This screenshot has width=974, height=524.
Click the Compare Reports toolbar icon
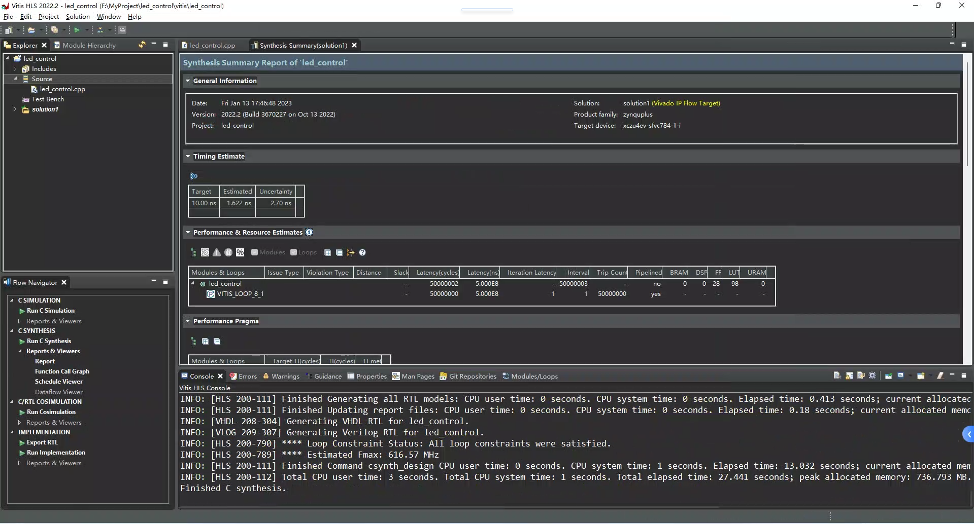[x=100, y=30]
